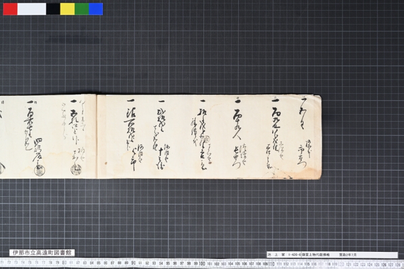Click the 80 mark on the ruler
This screenshot has height=269, width=404.
tap(65, 263)
